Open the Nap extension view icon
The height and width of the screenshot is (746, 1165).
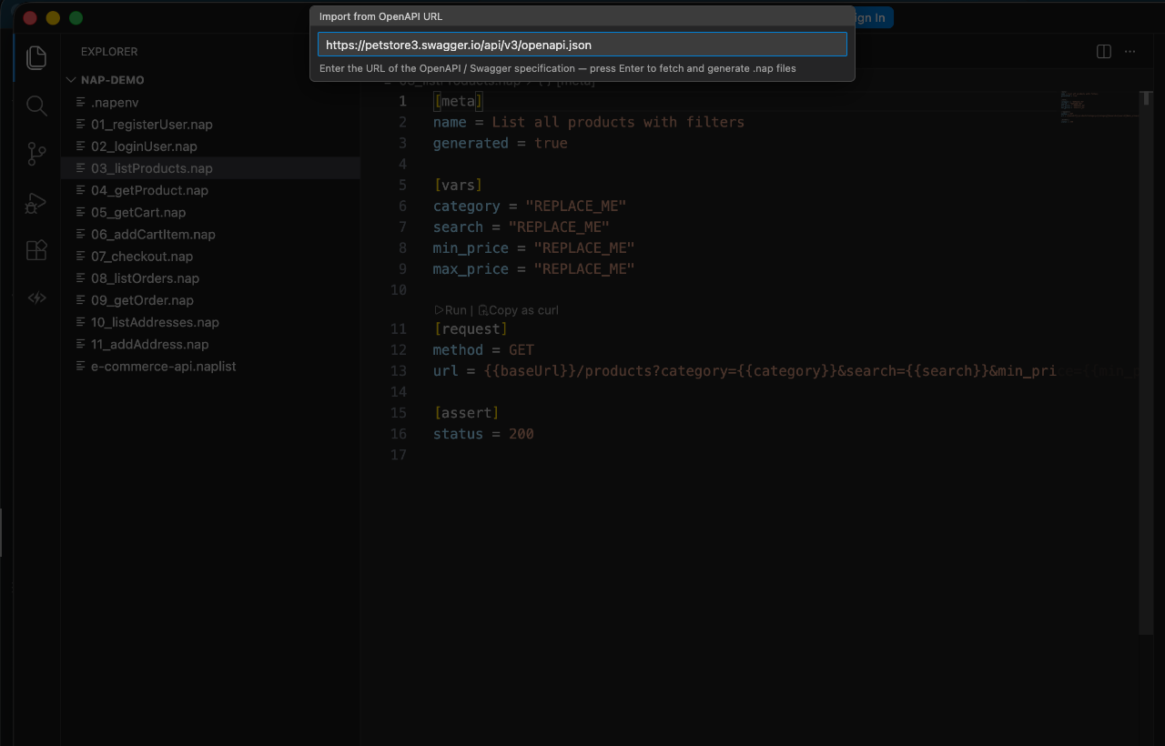click(x=36, y=297)
